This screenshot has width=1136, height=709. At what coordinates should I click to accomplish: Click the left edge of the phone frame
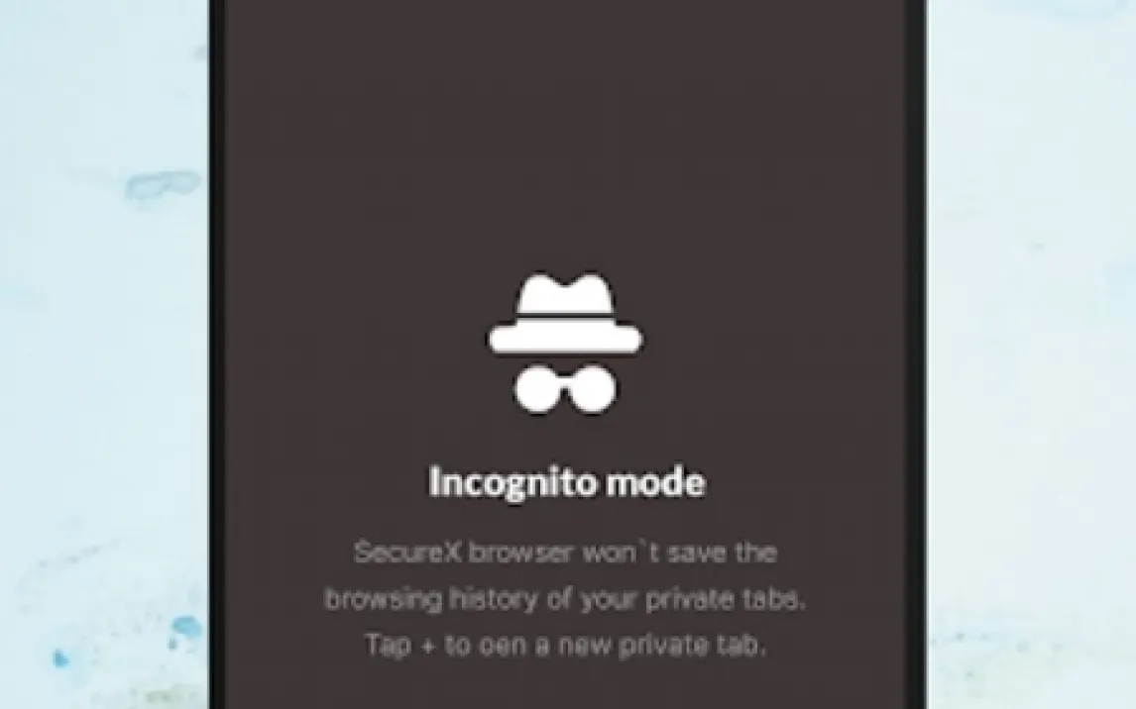point(217,354)
